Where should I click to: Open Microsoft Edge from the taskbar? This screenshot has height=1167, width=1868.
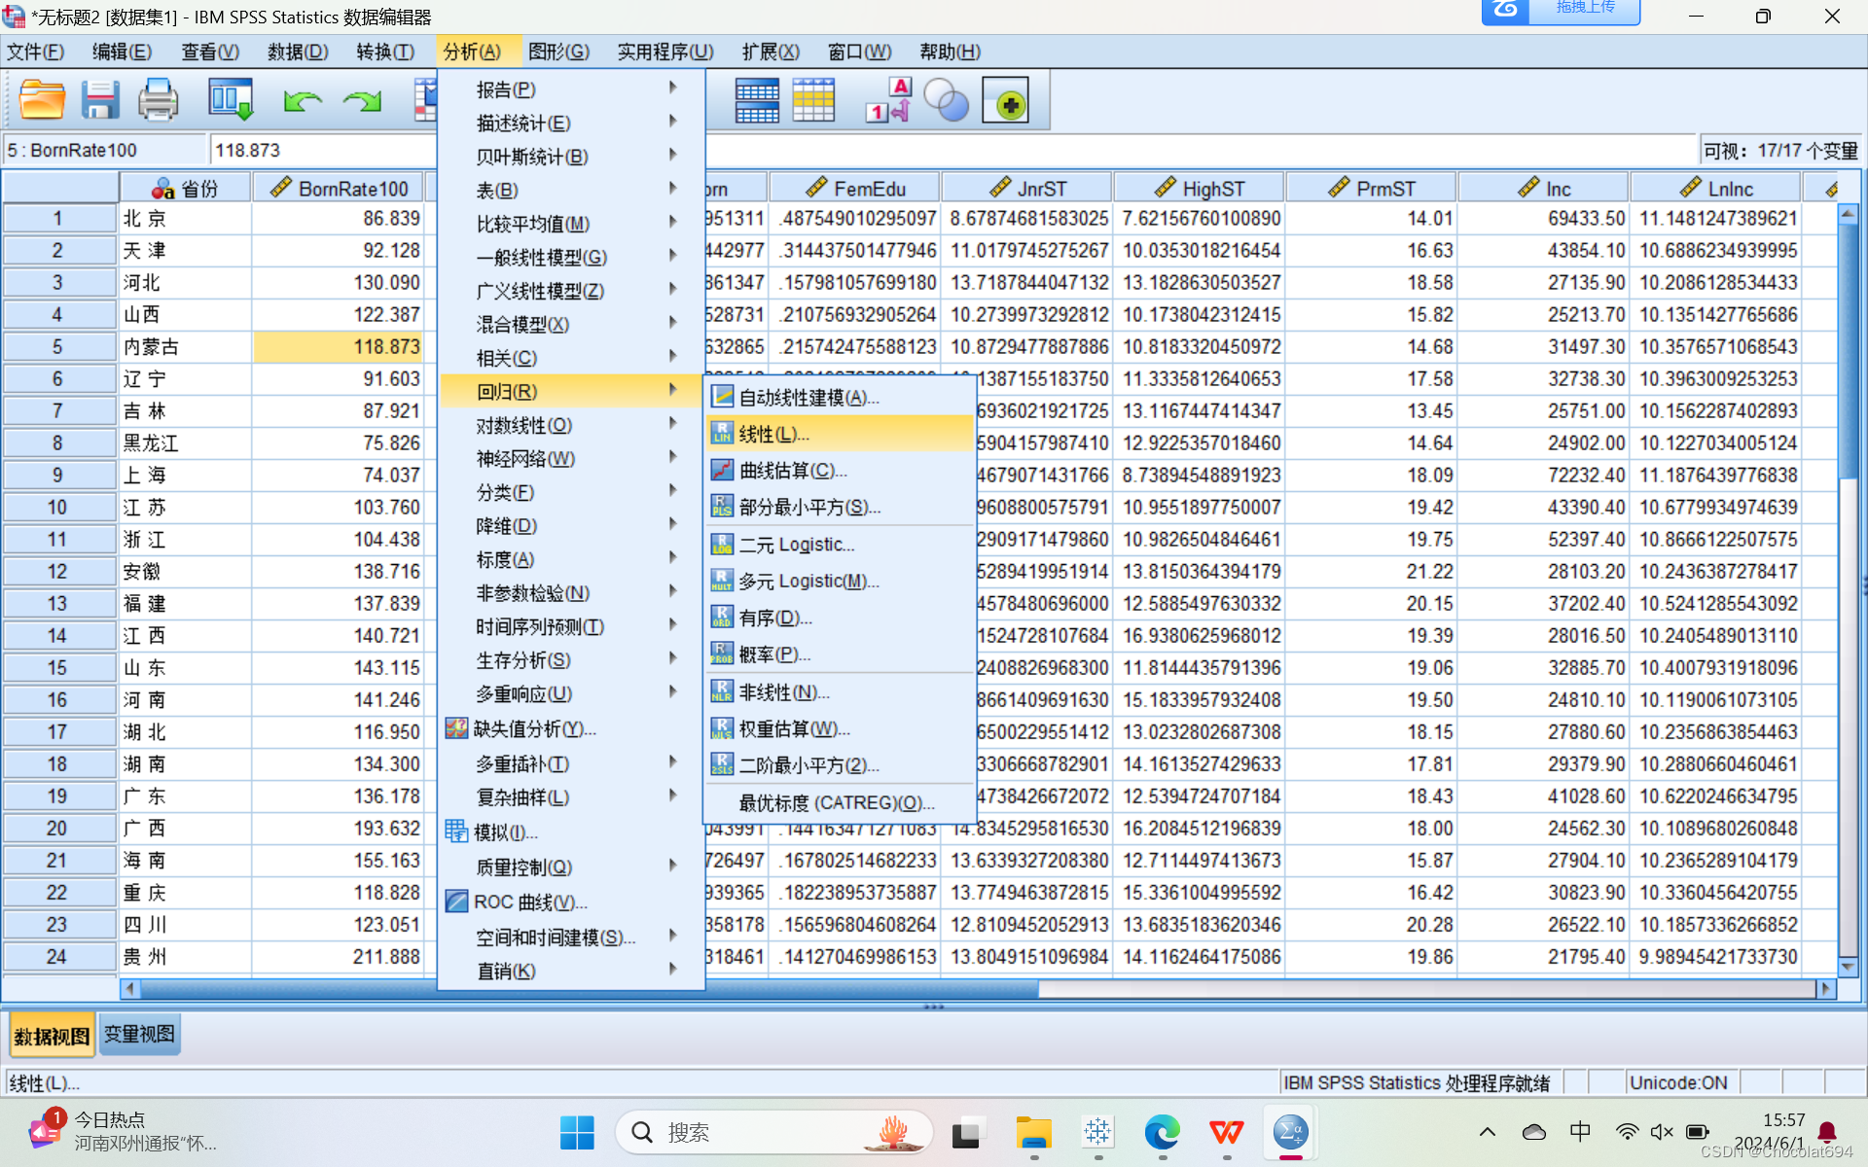point(1162,1132)
